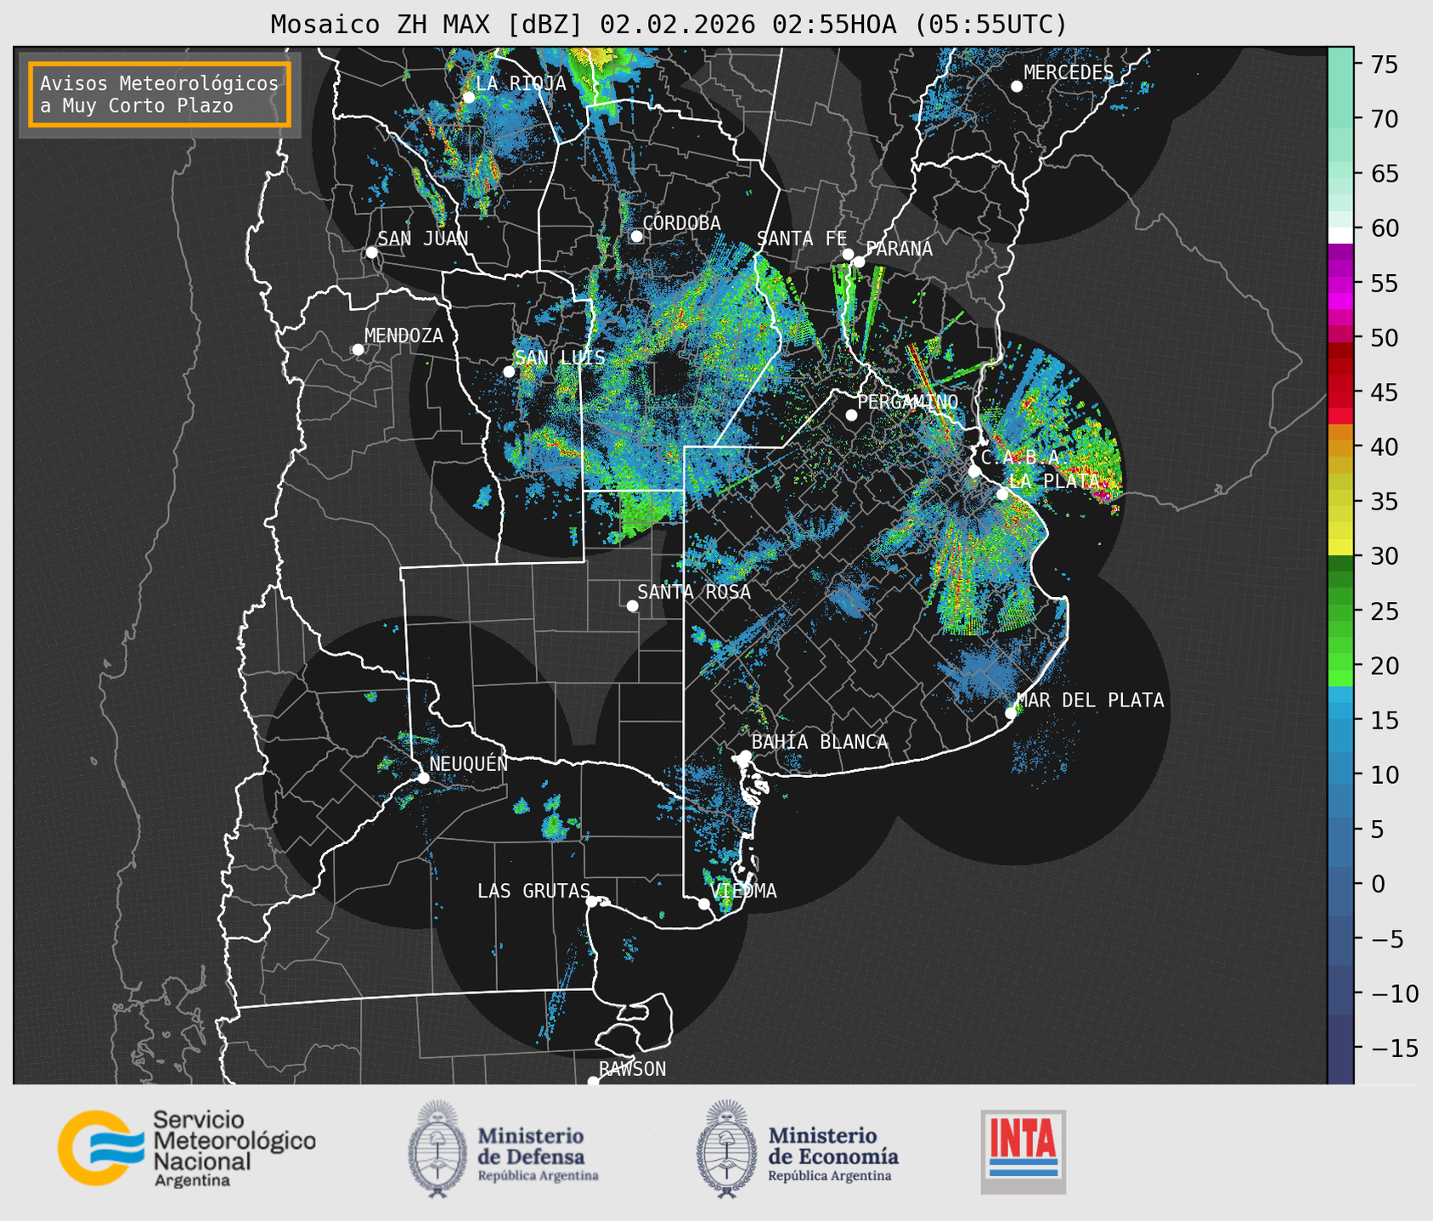The height and width of the screenshot is (1221, 1433).
Task: Click the Avisos Meteorológicos a Muy Corto Plazo box
Action: [x=160, y=94]
